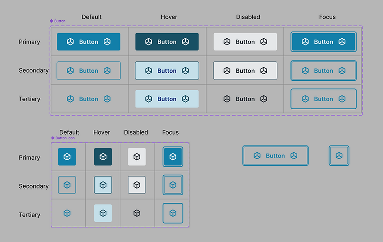Click the standalone focused icon button outside frames

[339, 156]
